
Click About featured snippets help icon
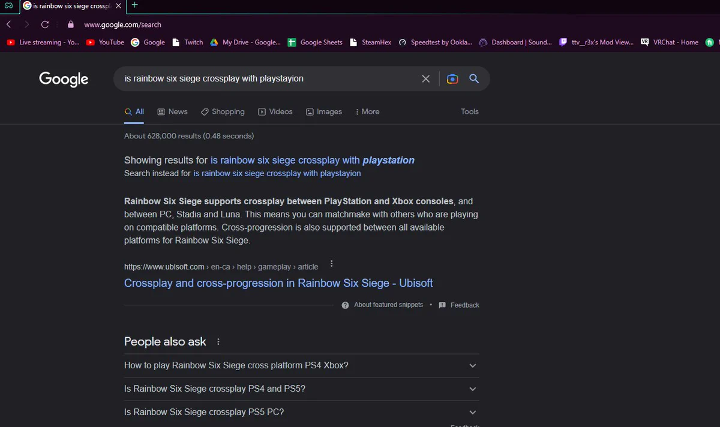pos(345,305)
